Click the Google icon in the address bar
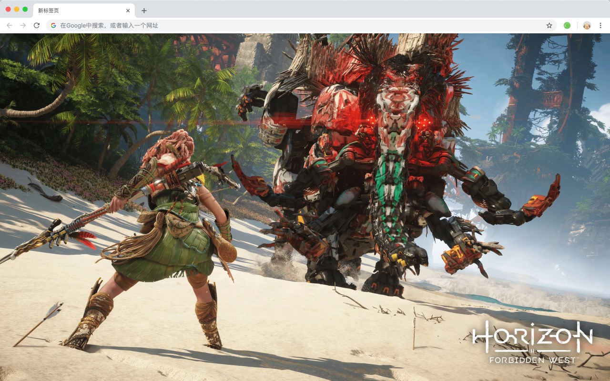Image resolution: width=610 pixels, height=381 pixels. click(x=53, y=25)
